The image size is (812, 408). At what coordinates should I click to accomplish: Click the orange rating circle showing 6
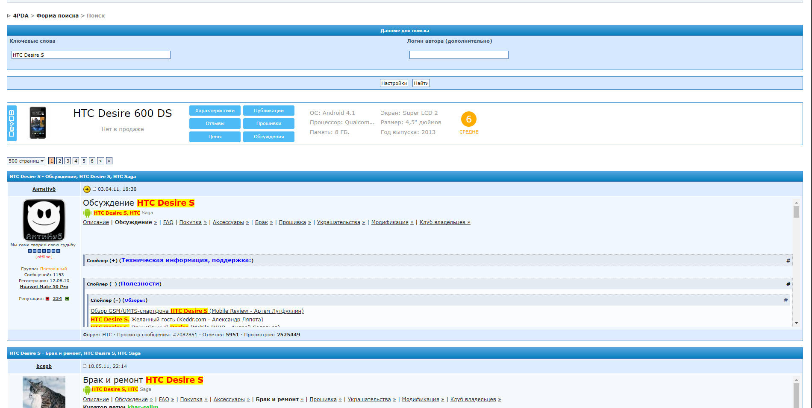468,119
